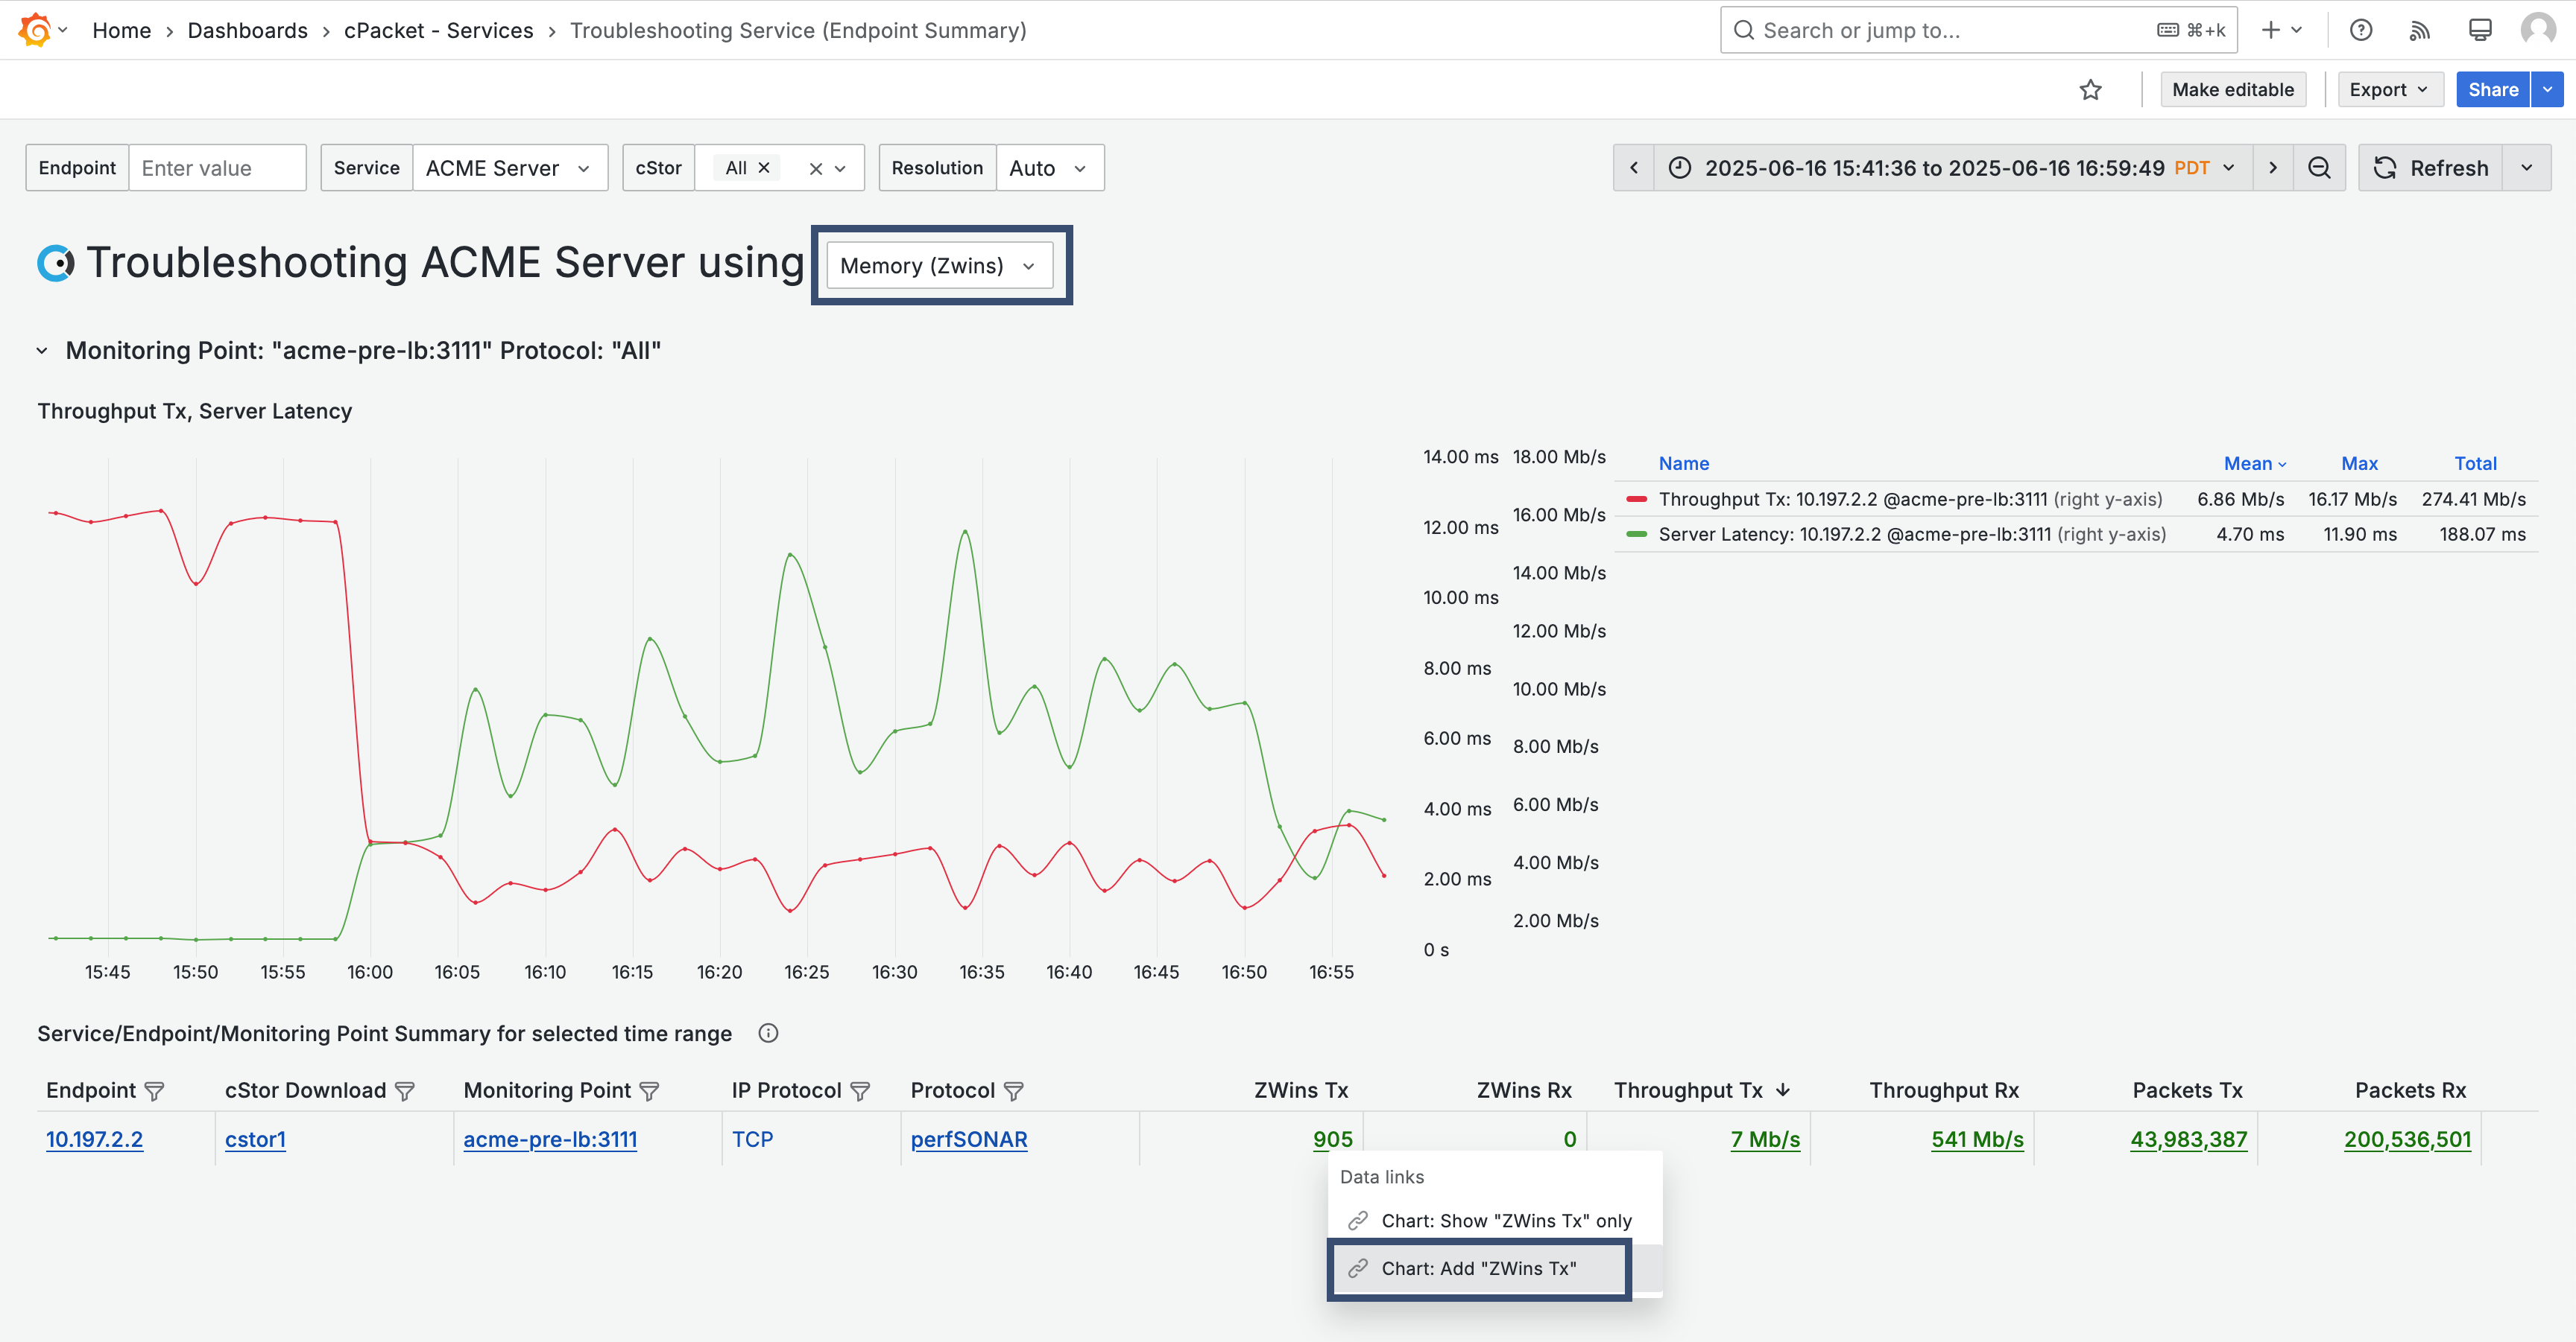The width and height of the screenshot is (2576, 1342).
Task: Click the cPacket logo beside title
Action: (x=56, y=263)
